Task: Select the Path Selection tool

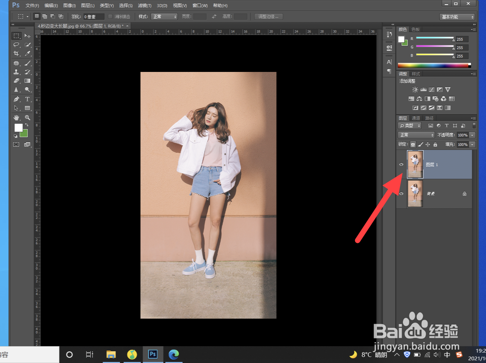Action: pos(16,108)
